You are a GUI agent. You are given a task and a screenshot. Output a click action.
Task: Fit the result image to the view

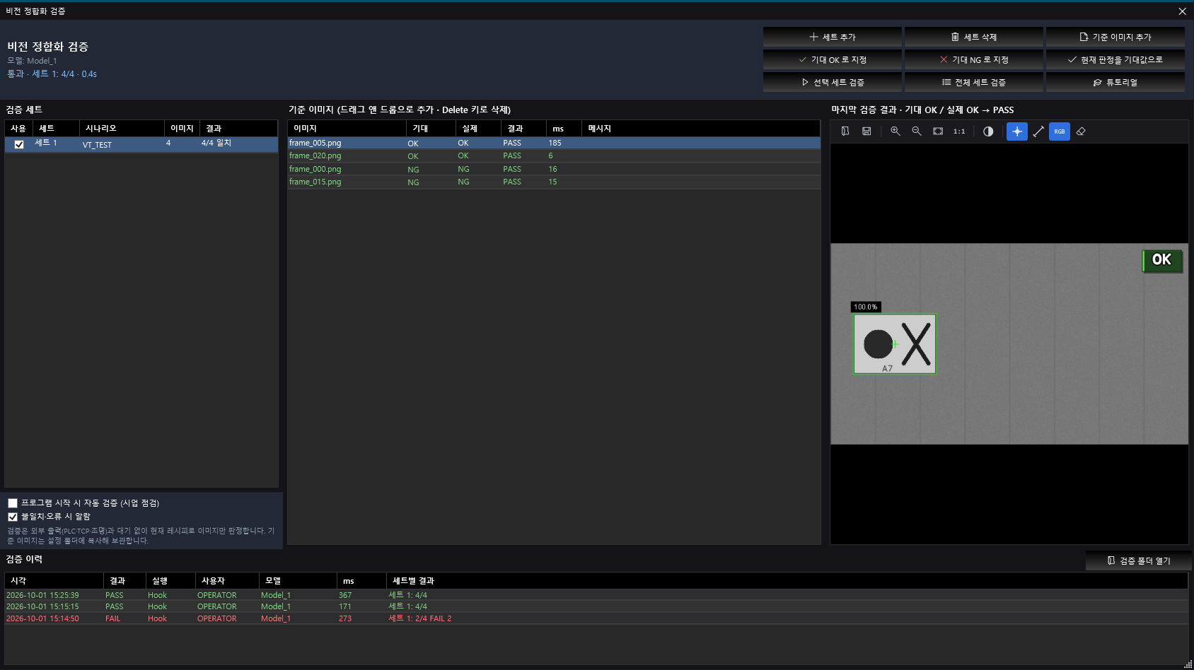pos(938,131)
